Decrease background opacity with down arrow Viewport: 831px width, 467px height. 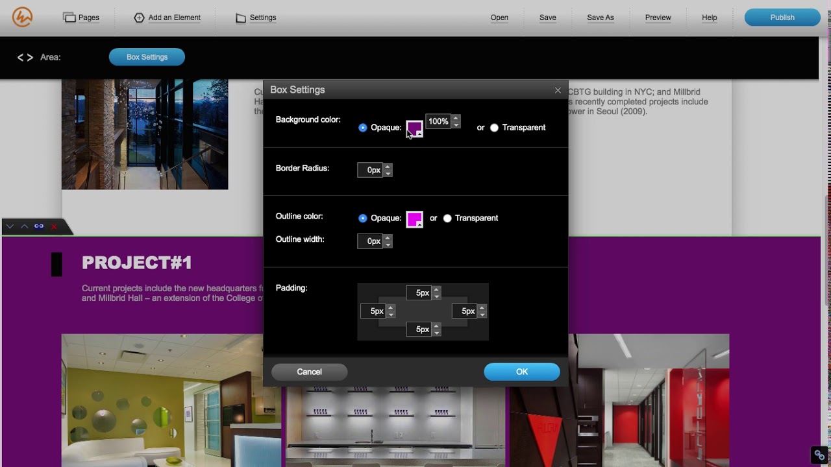(456, 125)
